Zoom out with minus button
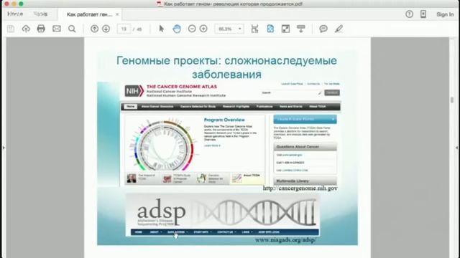 (x=192, y=29)
